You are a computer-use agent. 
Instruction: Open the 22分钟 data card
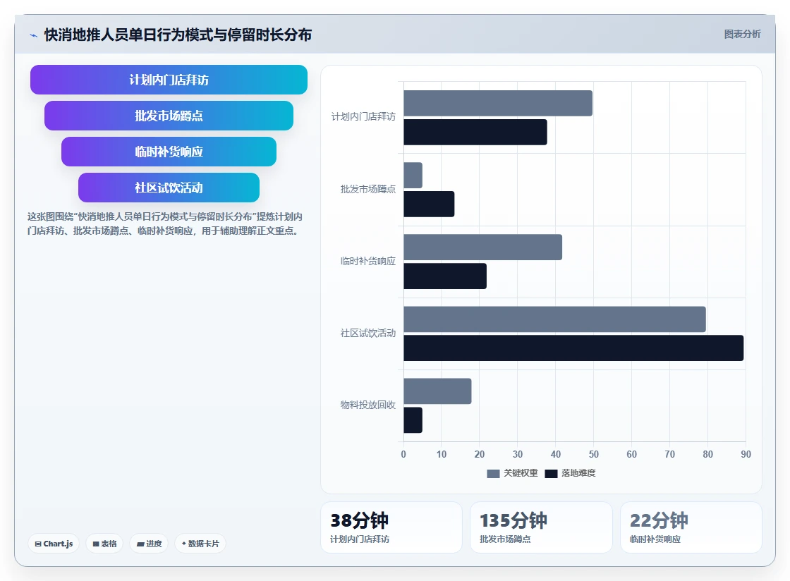[691, 527]
